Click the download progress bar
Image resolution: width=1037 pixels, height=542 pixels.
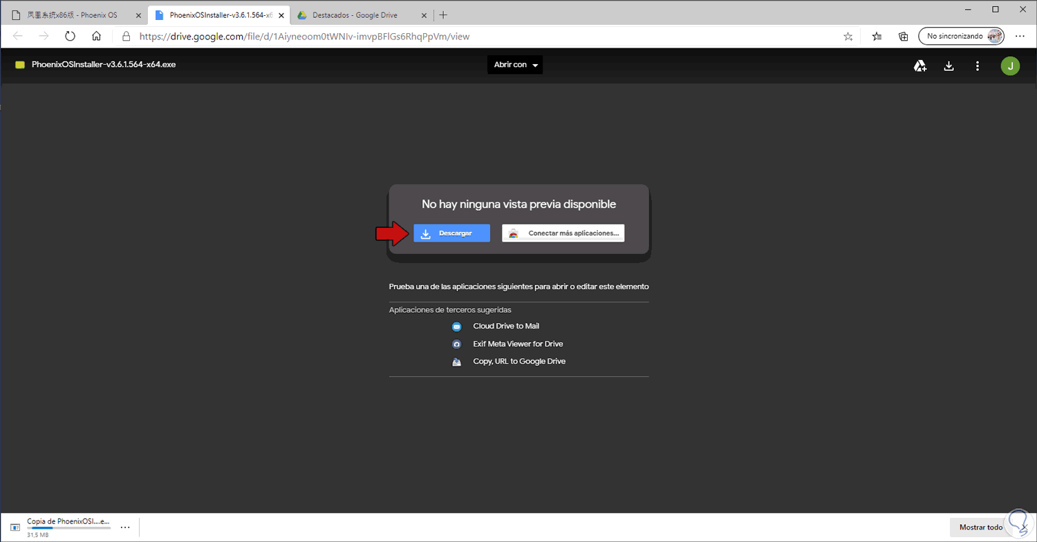click(68, 528)
